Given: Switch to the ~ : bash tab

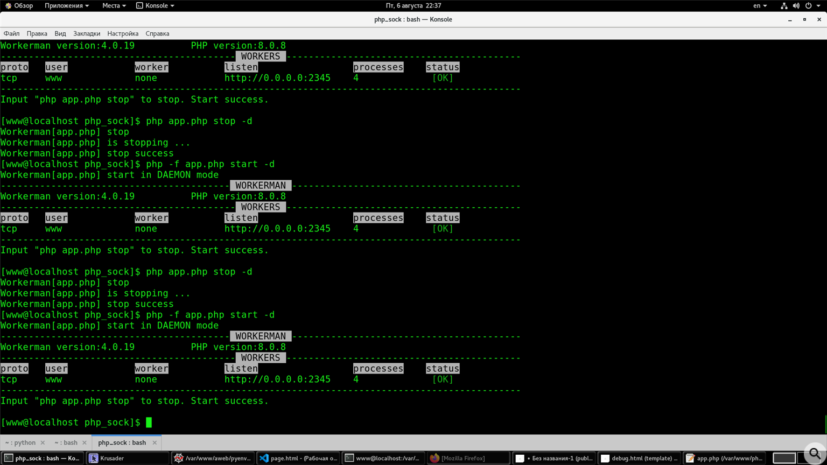Looking at the screenshot, I should 66,442.
